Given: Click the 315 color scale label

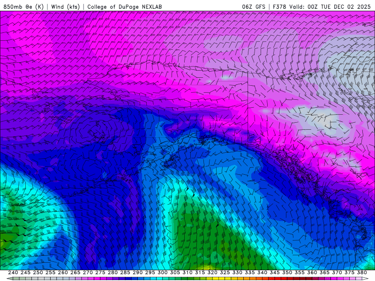Looking at the screenshot, I should (x=200, y=273).
